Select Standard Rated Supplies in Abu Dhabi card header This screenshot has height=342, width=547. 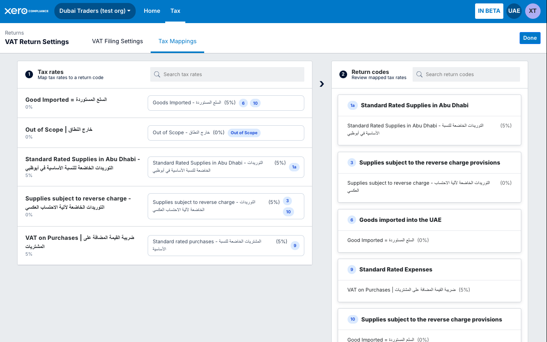[429, 105]
